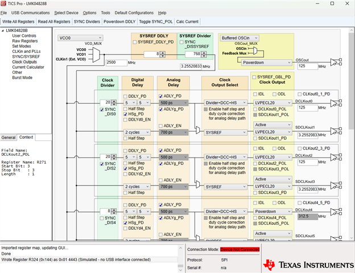Viewport: 355px width, 273px height.
Task: Uncheck the SYNC_DIS0 checkbox
Action: pos(102,110)
